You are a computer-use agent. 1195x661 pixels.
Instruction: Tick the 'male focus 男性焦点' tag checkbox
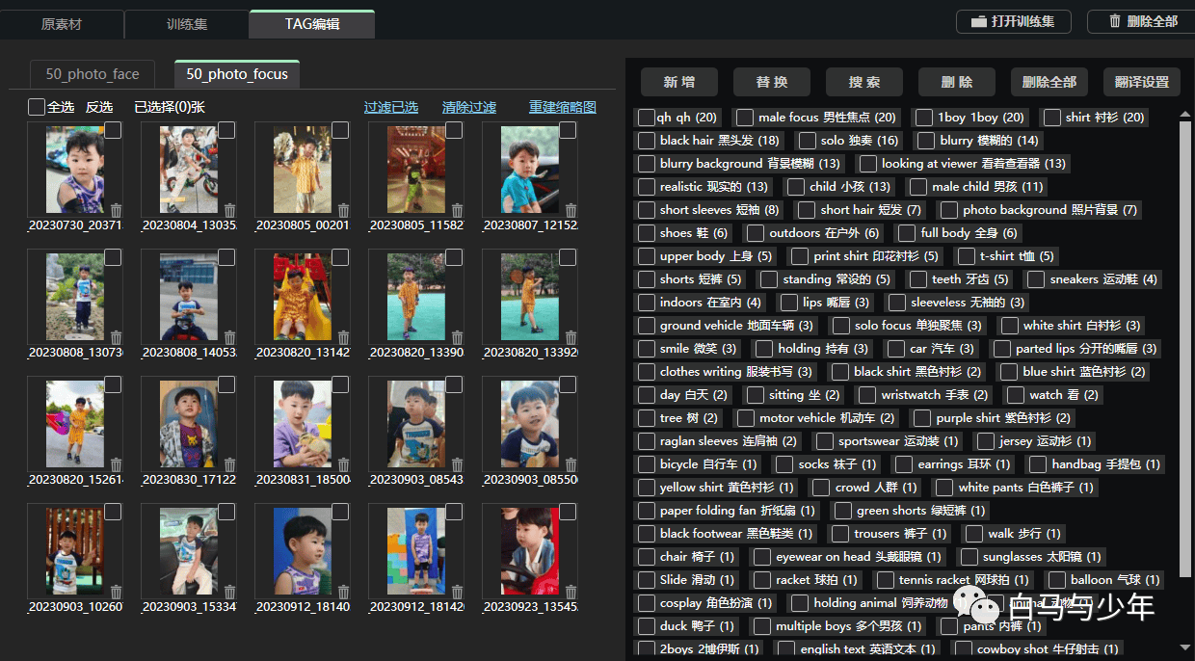pos(745,118)
